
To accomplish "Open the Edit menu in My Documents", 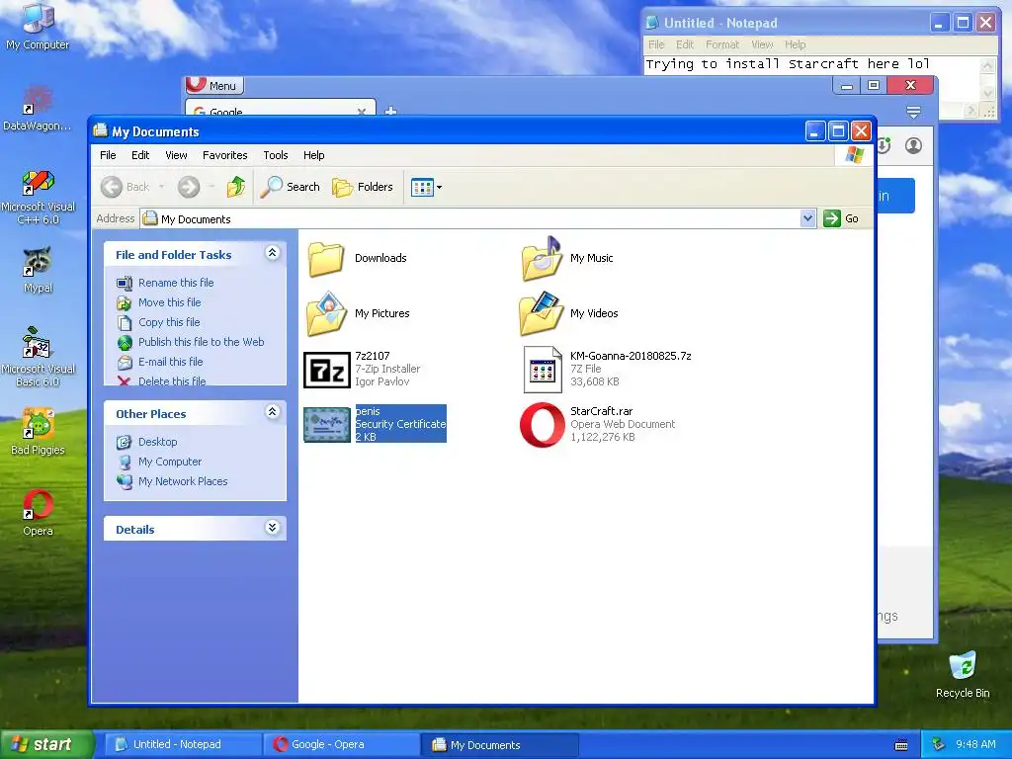I will coord(140,155).
